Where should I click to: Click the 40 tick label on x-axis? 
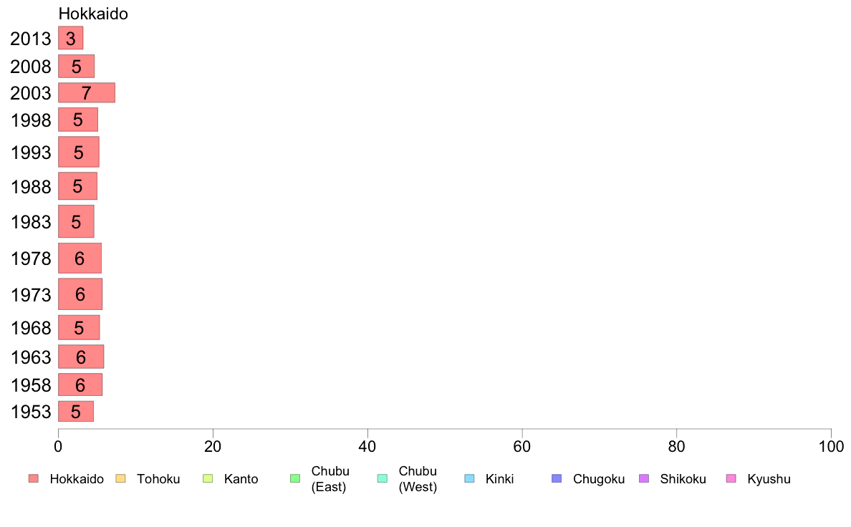[367, 447]
